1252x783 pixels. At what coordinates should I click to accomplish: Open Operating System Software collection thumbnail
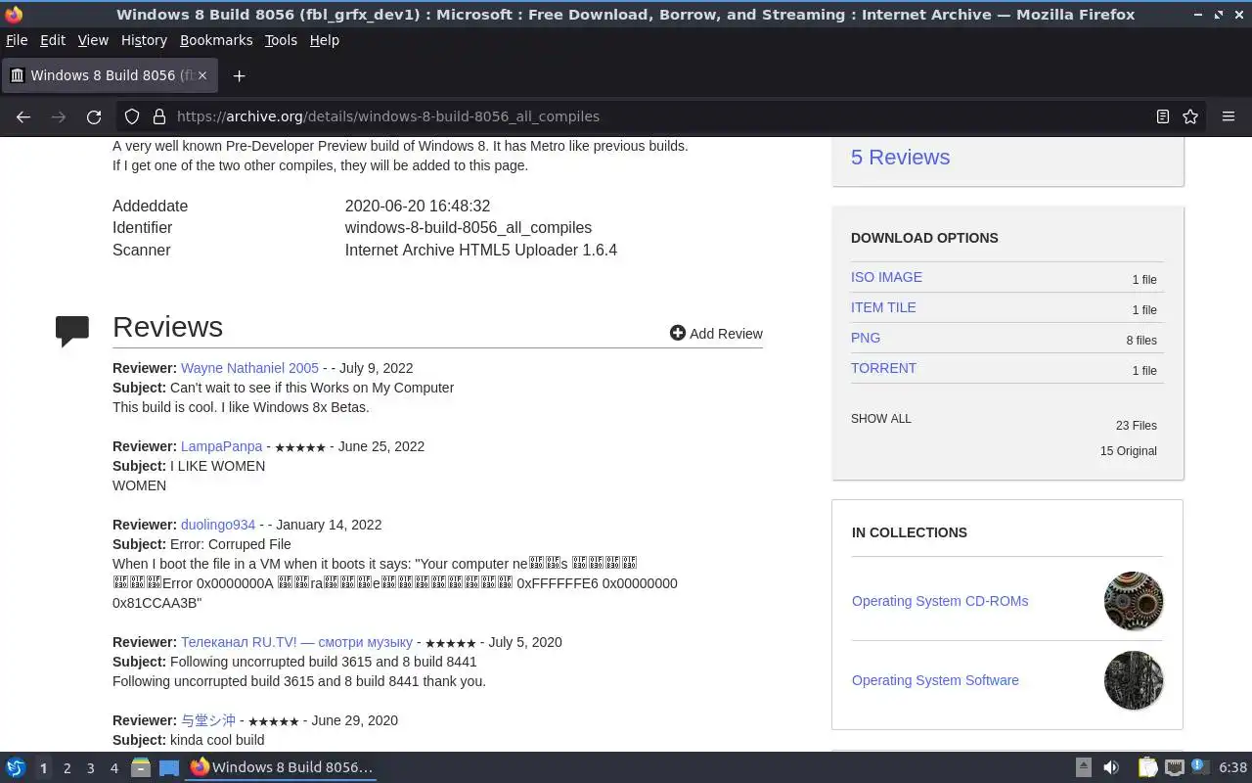[1134, 680]
